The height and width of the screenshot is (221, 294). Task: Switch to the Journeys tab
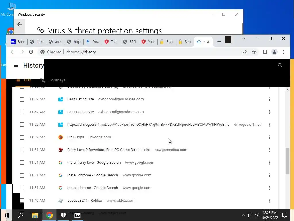click(53, 80)
